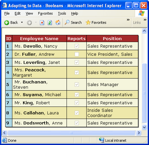Click the grey Forward arrow icon
This screenshot has height=145, width=149.
(x=29, y=23)
